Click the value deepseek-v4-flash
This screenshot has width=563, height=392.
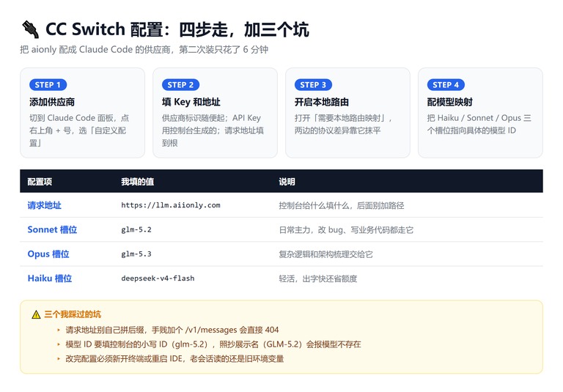point(158,278)
